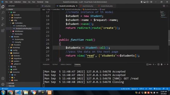The width and height of the screenshot is (170, 95).
Task: Switch to Problems panel tab
Action: [46, 64]
